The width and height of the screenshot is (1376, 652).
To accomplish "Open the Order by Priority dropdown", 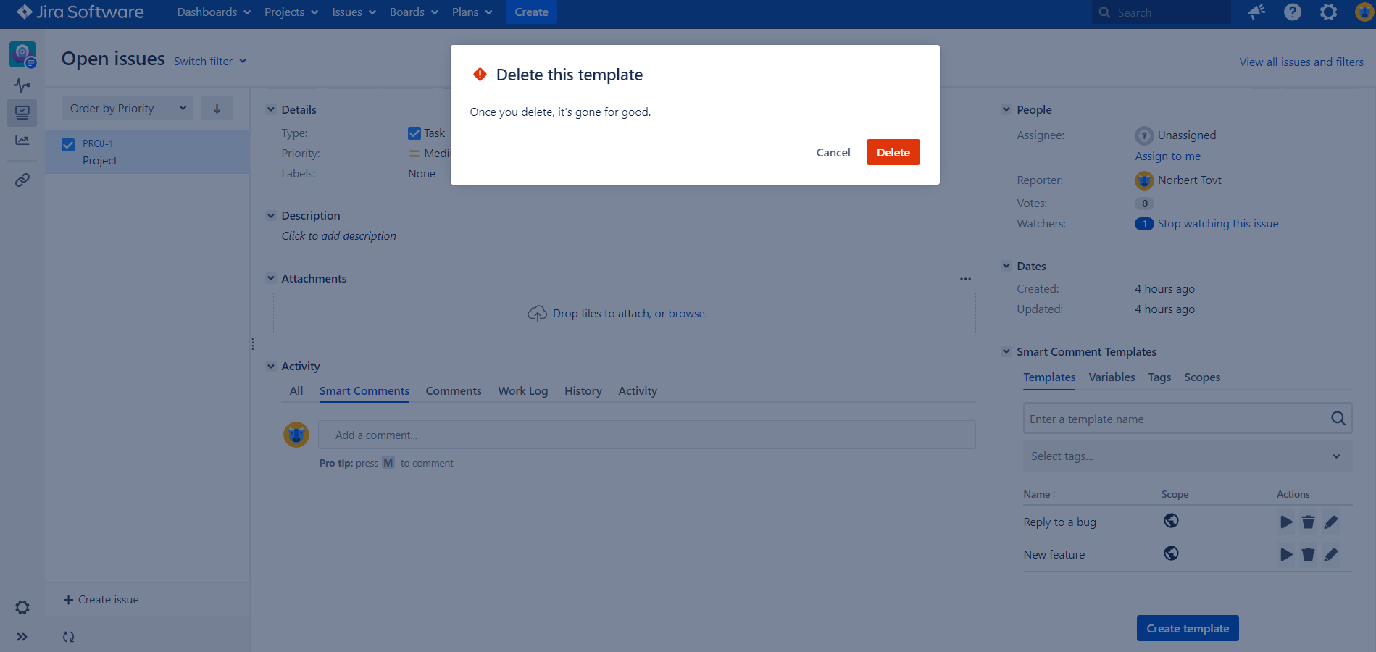I will [x=127, y=109].
